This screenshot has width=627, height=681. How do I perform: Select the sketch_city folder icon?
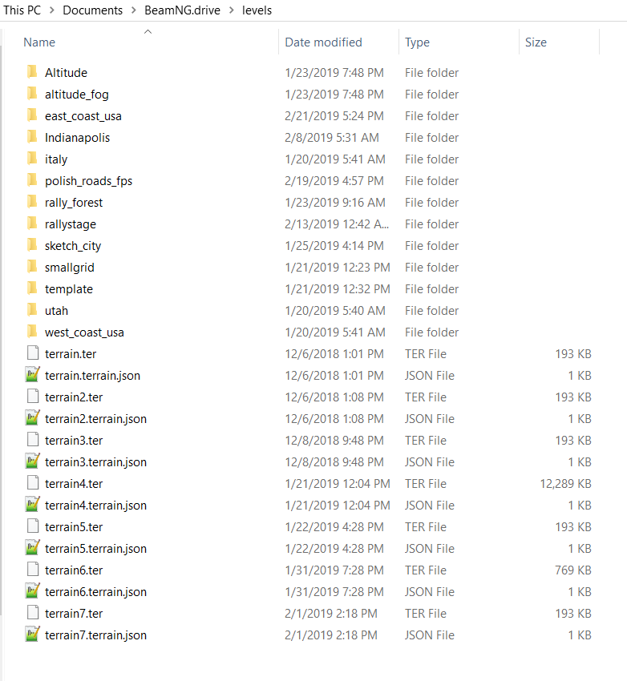pos(32,245)
